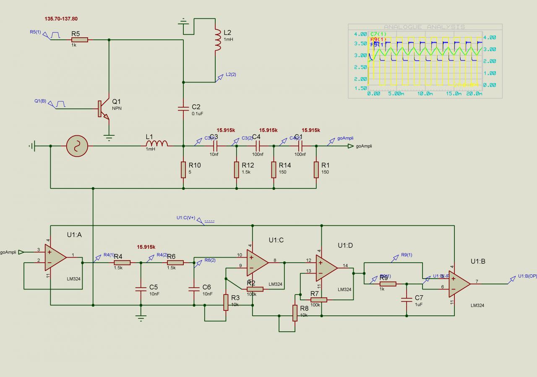The height and width of the screenshot is (377, 537).
Task: Click the goAmpli output terminal arrow
Action: [351, 146]
